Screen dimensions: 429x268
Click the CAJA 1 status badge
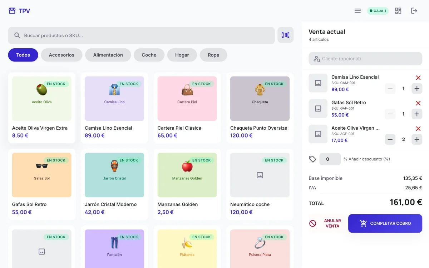click(378, 11)
